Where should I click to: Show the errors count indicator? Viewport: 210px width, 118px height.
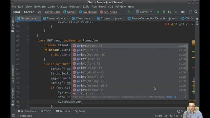[x=167, y=24]
